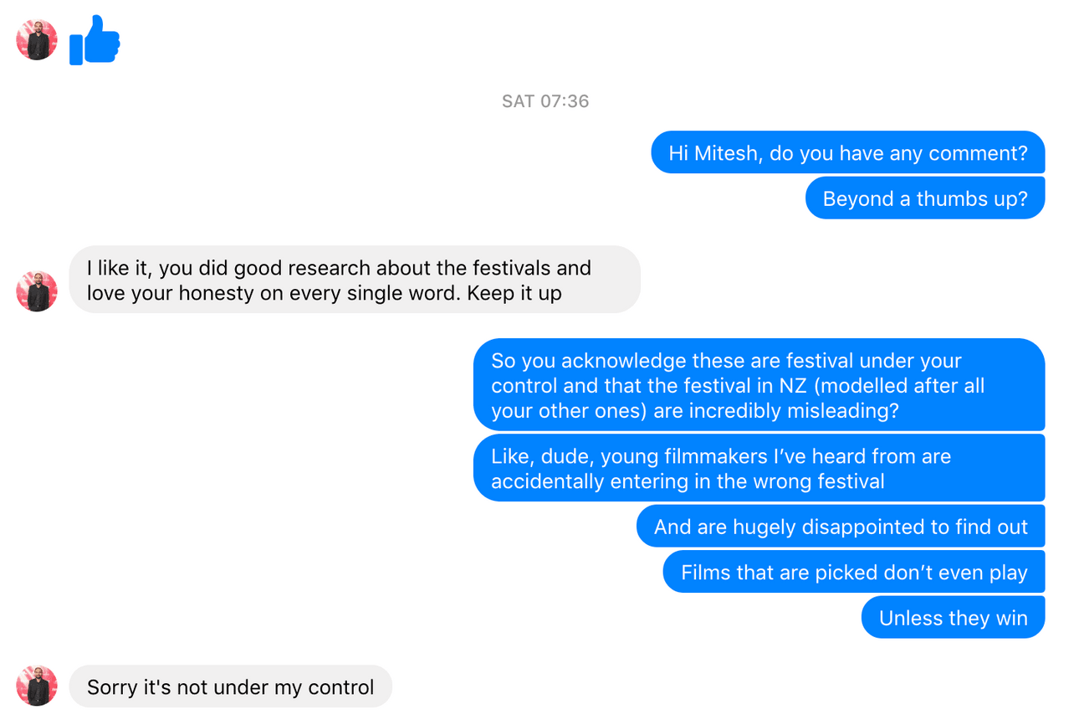
Task: Open sender's avatar beside the thumbs up
Action: pyautogui.click(x=37, y=39)
